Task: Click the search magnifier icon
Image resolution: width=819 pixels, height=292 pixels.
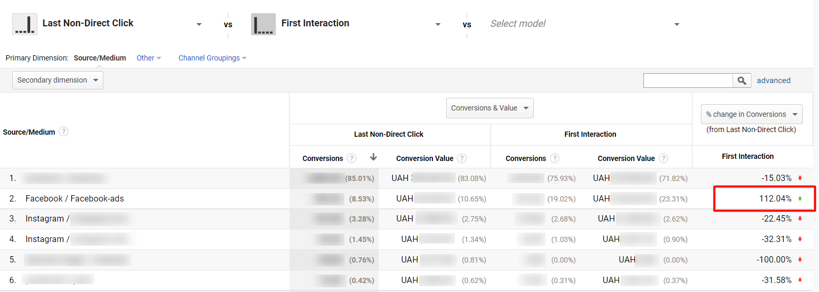Action: (x=741, y=80)
